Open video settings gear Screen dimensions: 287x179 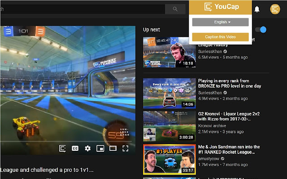coord(88,148)
